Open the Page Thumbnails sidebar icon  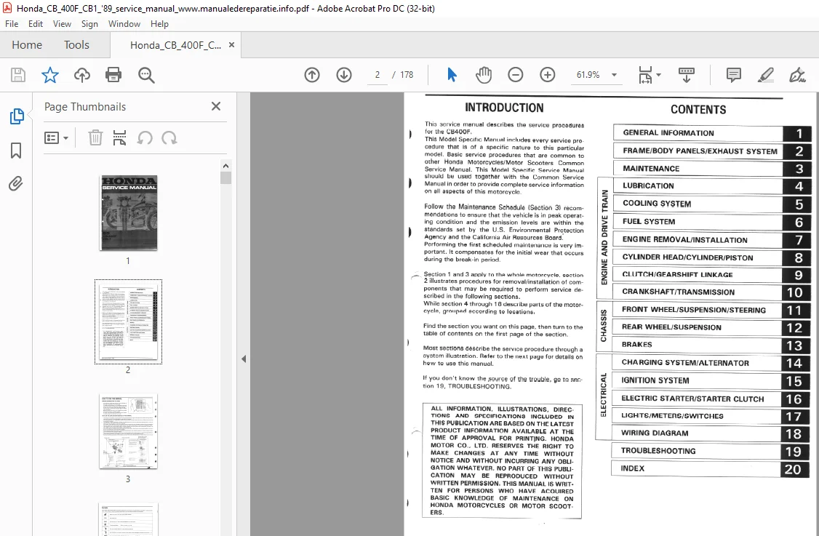point(16,116)
